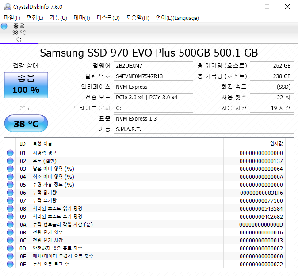Screen dimensions: 298x276
Task: Select the 온도 (켈빈) attribute name
Action: (45, 161)
